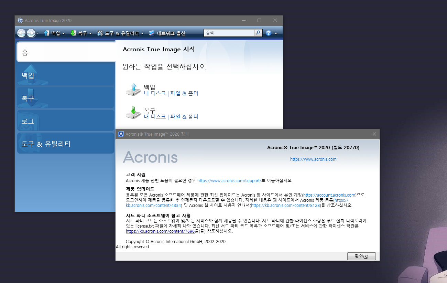Click the Acronis True Image 2020 window icon
Image resolution: width=447 pixels, height=283 pixels.
[20, 20]
